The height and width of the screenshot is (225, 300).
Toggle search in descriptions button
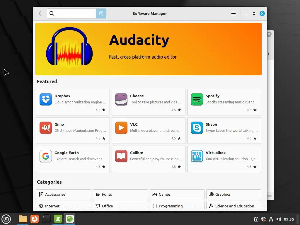click(101, 13)
